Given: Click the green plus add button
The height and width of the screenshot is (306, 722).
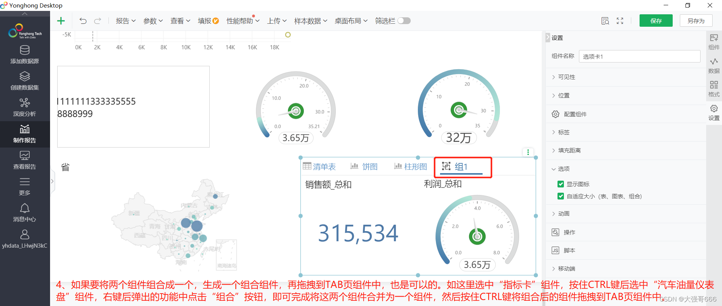Looking at the screenshot, I should click(x=61, y=21).
